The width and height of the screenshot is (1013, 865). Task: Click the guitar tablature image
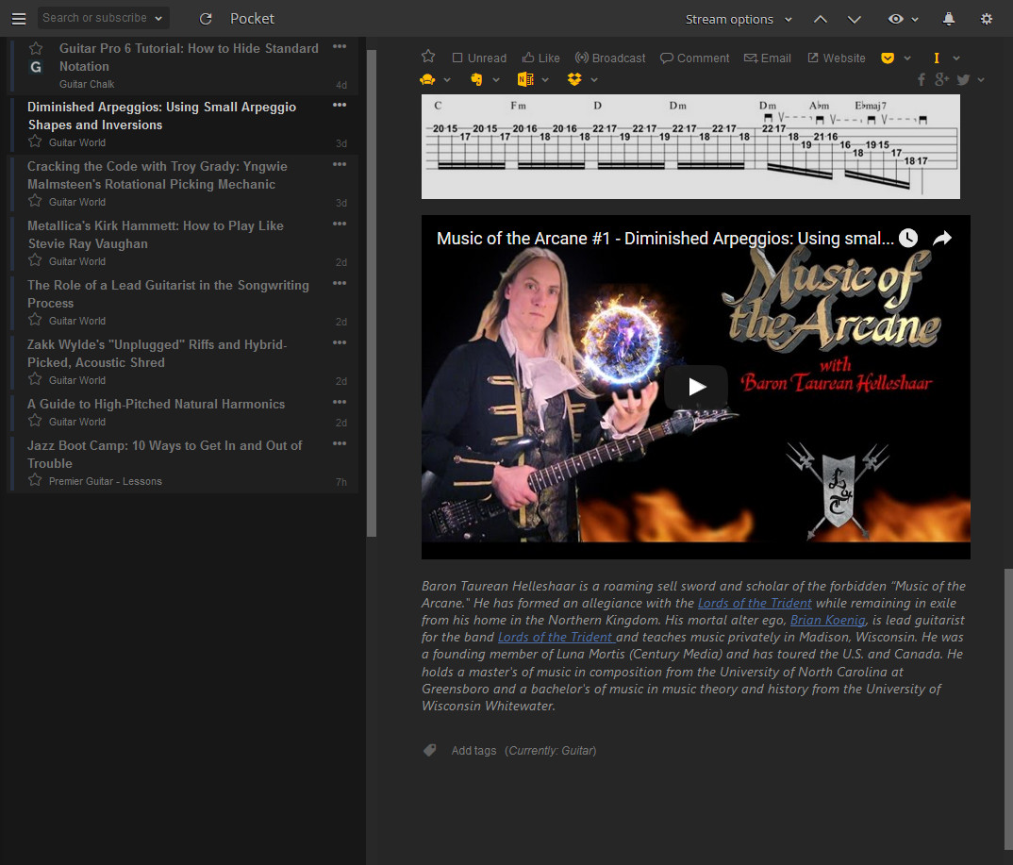[690, 146]
